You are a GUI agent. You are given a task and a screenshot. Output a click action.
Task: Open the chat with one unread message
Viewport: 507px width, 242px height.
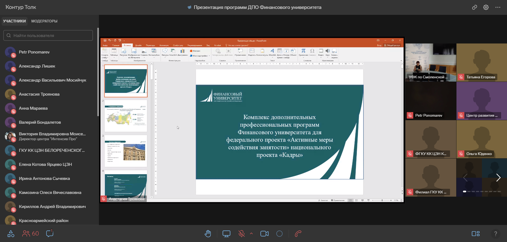coord(50,233)
